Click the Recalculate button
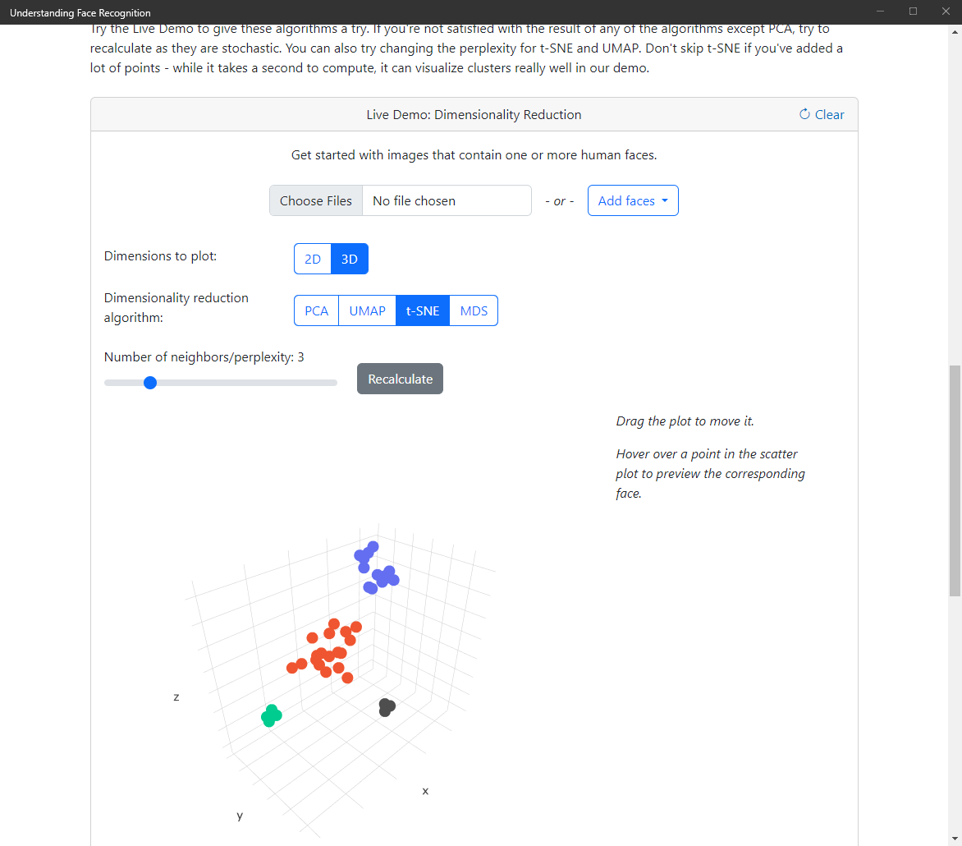The width and height of the screenshot is (962, 846). [x=400, y=379]
